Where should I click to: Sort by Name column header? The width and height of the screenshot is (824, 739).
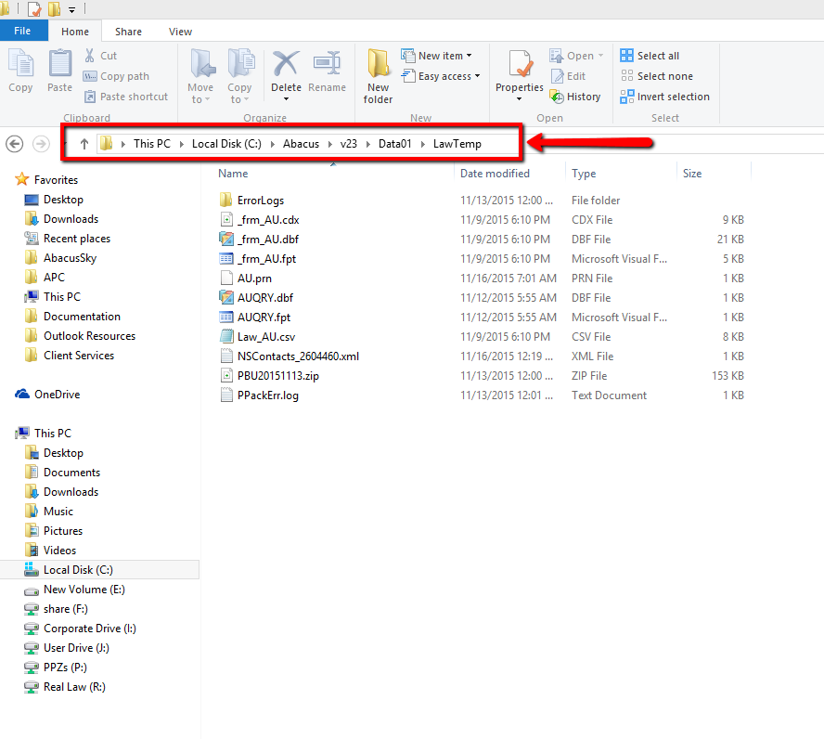[233, 174]
